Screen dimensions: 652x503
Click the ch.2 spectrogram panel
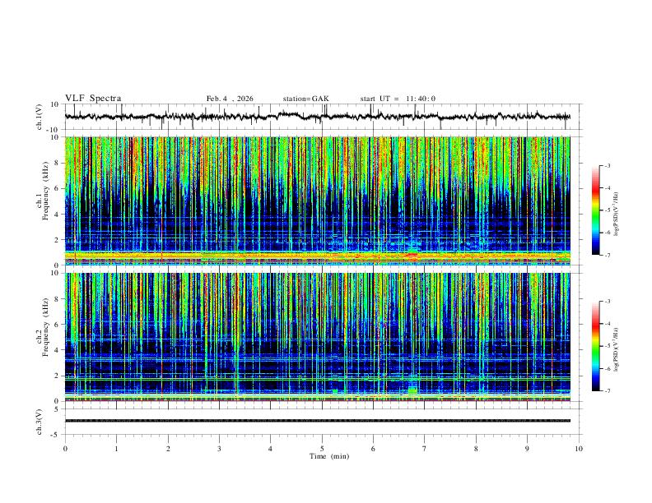318,337
